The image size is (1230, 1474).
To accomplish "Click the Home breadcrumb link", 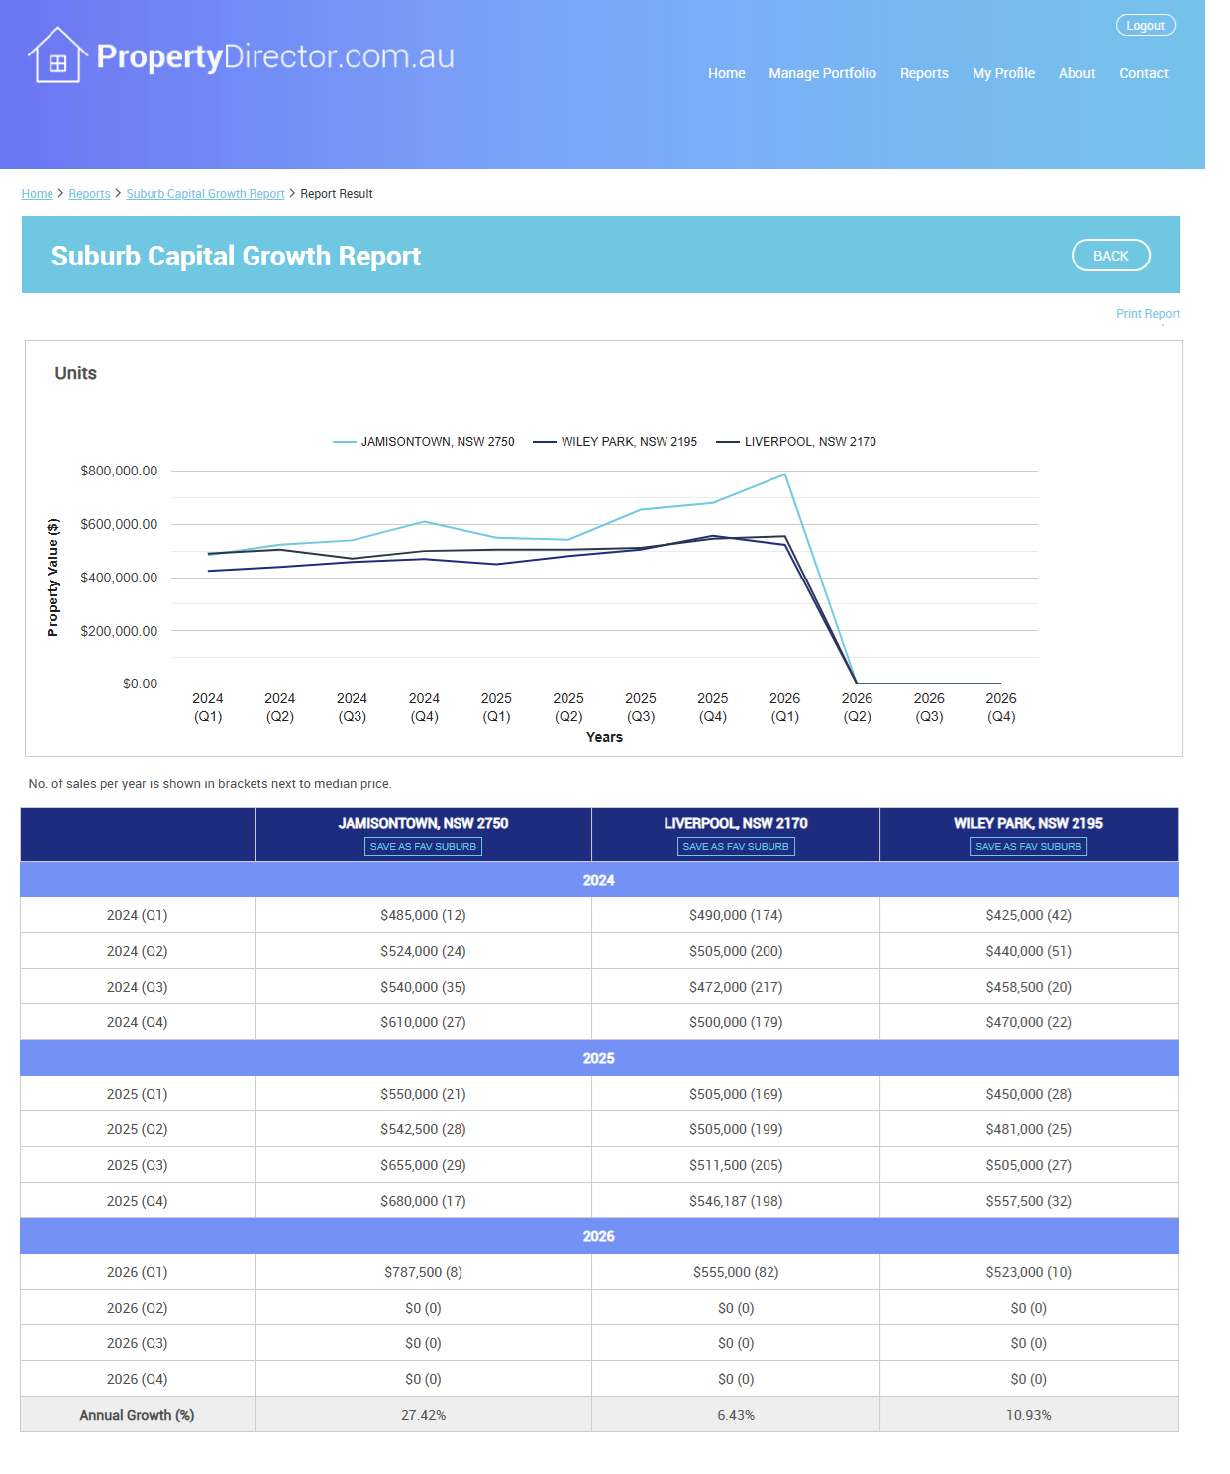I will [38, 194].
